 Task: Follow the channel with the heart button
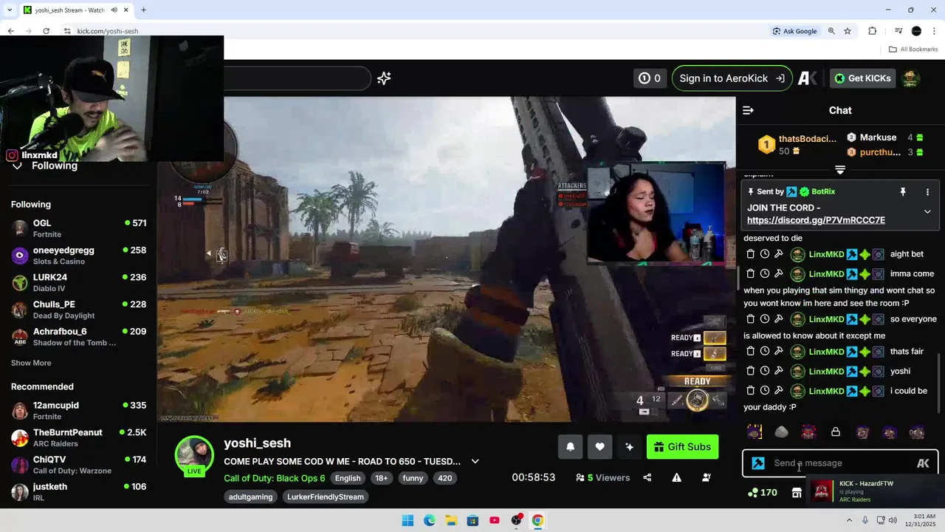tap(599, 447)
